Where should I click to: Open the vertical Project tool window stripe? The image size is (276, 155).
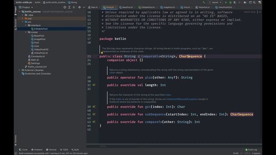click(16, 10)
